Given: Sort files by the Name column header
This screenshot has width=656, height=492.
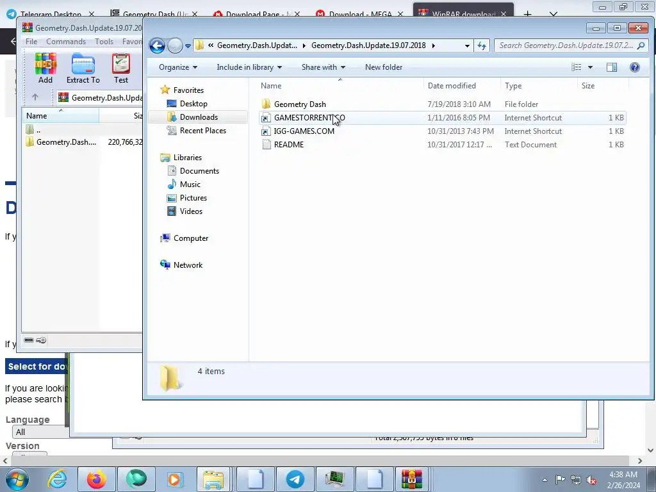Looking at the screenshot, I should point(340,86).
